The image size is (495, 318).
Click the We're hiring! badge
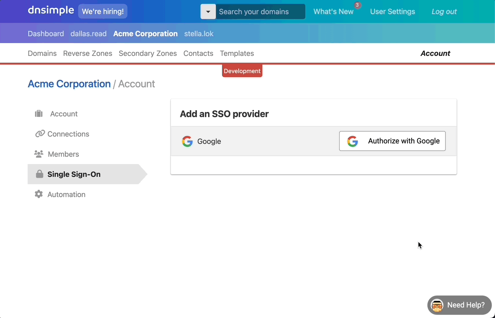[x=103, y=11]
